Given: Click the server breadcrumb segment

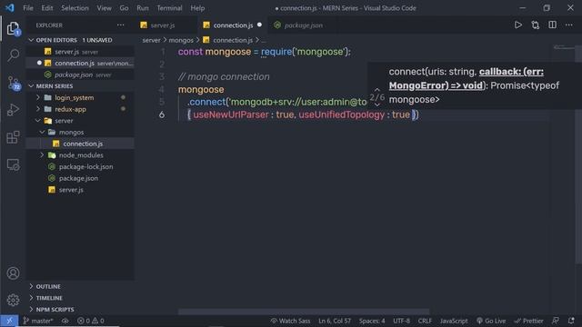Looking at the screenshot, I should tap(152, 40).
